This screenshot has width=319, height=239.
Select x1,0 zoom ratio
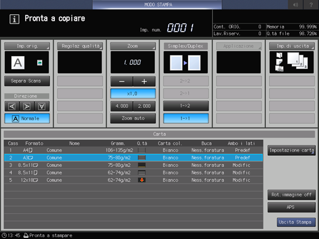[133, 94]
